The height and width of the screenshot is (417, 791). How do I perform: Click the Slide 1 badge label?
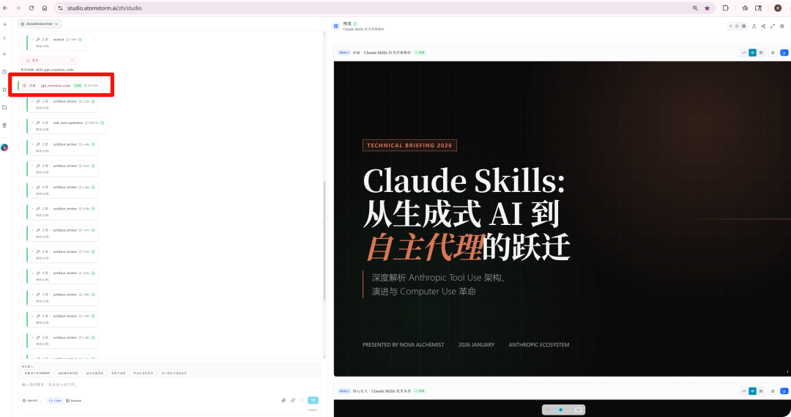[x=344, y=53]
